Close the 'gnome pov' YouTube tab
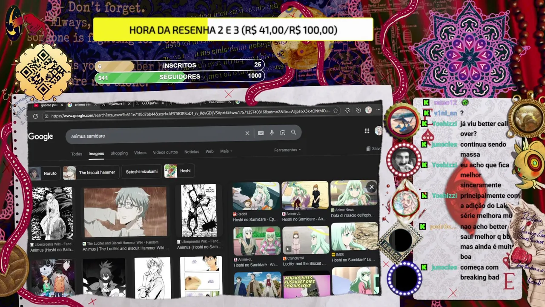Viewport: 545px width, 307px height. 62,105
